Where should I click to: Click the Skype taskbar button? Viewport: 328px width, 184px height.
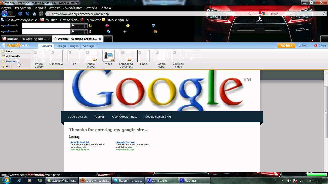128,181
